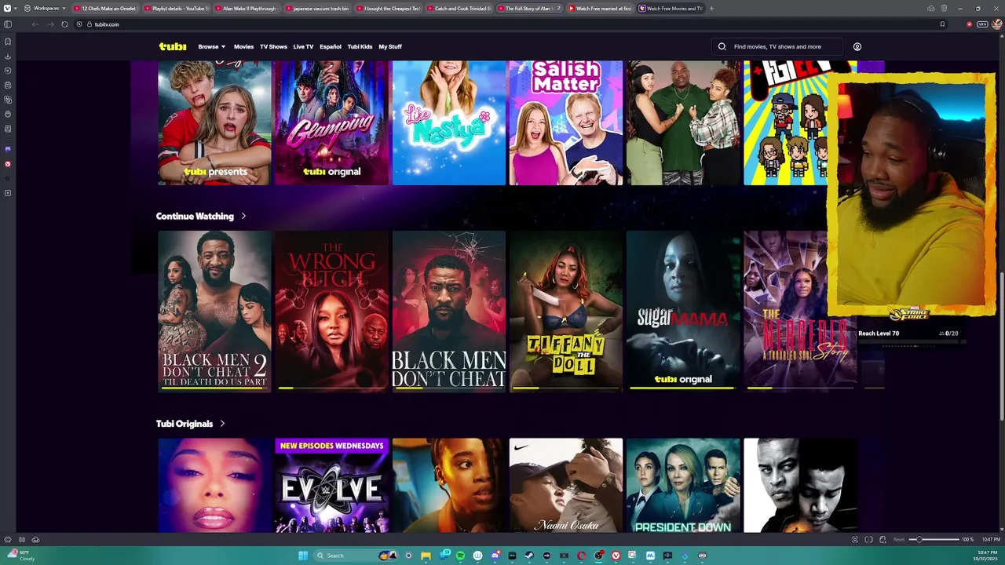
Task: Open the Tubi Originals heading link
Action: click(185, 424)
